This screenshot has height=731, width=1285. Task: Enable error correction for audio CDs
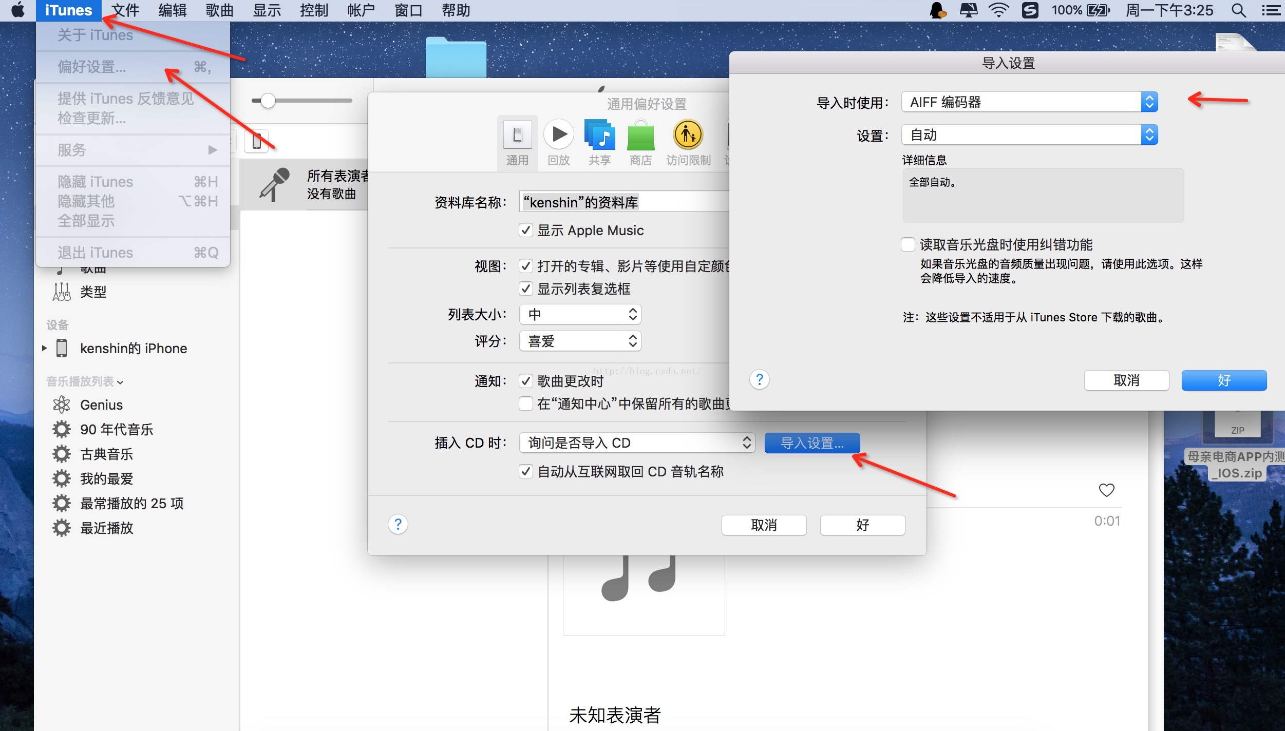[908, 244]
